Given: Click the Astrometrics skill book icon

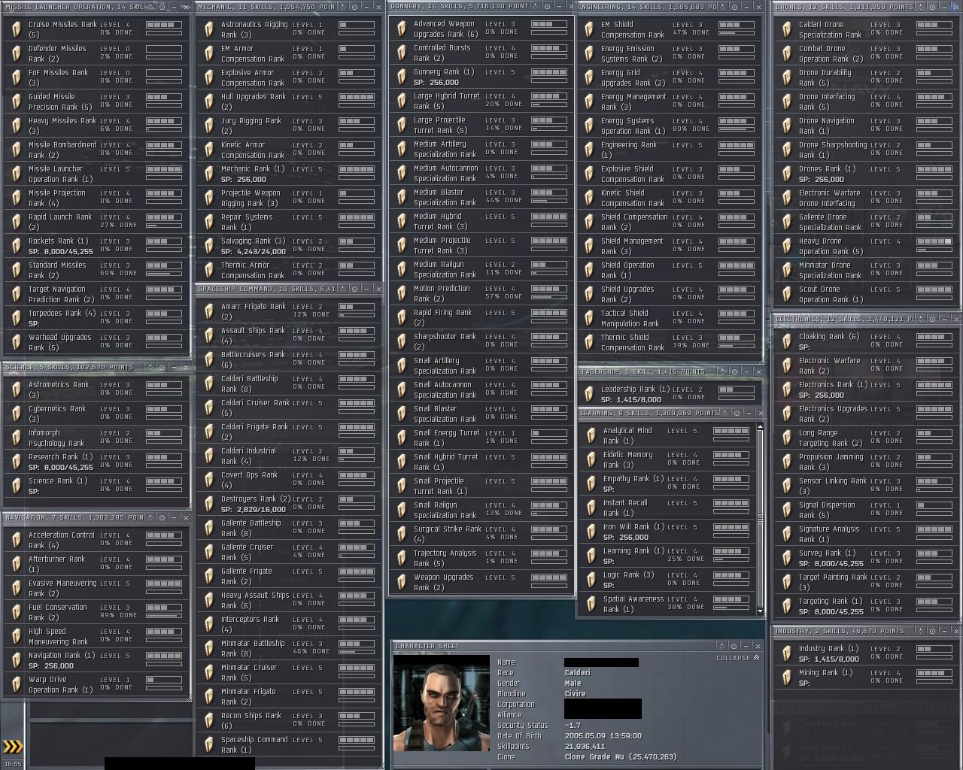Looking at the screenshot, I should pos(17,390).
